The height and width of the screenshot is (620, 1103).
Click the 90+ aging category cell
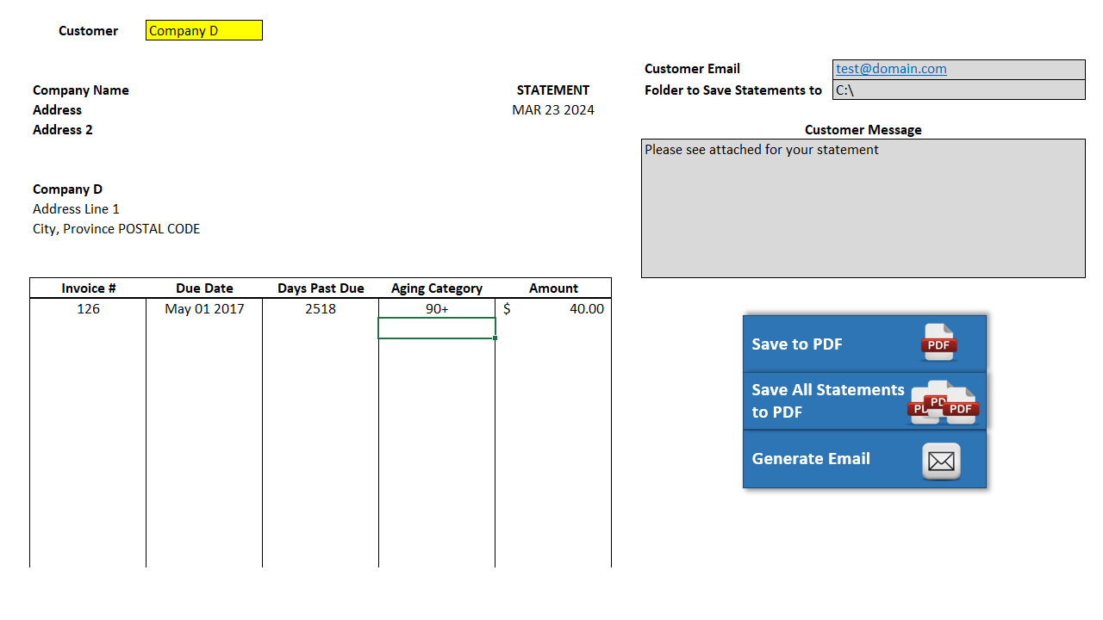pyautogui.click(x=437, y=308)
